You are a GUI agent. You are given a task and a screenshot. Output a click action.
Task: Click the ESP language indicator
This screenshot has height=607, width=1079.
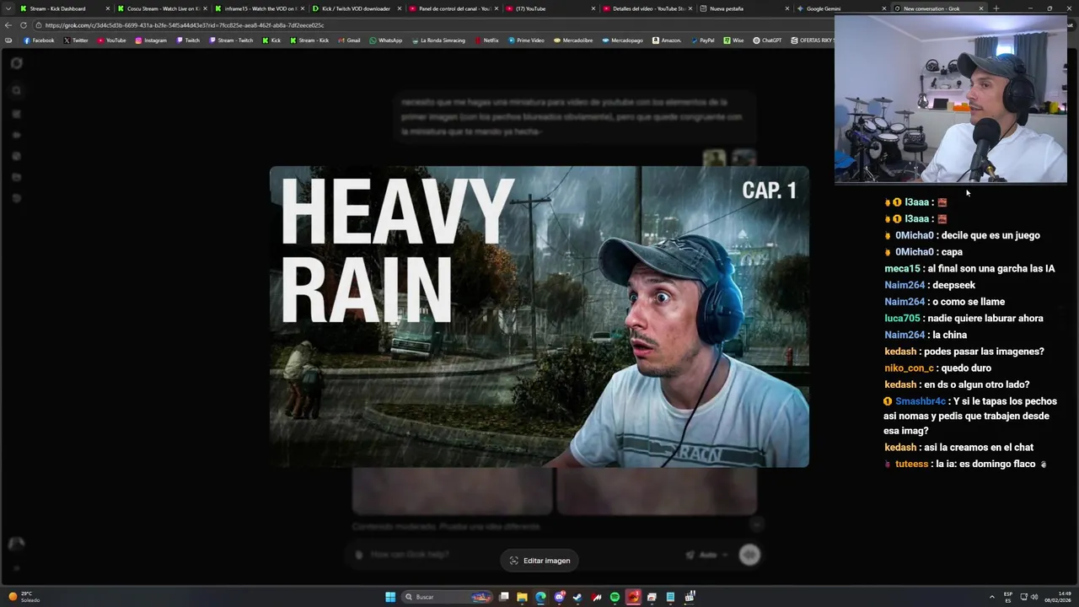point(1007,597)
